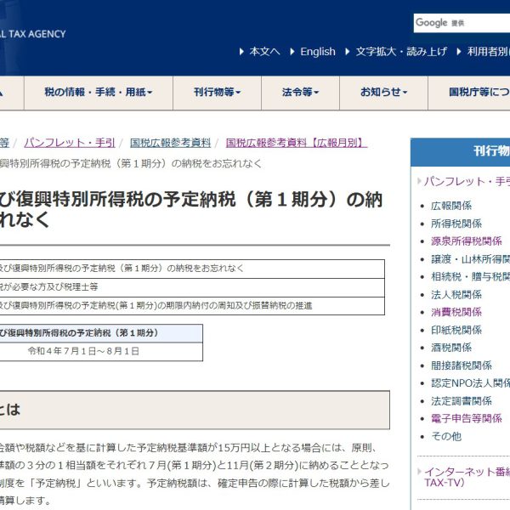This screenshot has width=510, height=510.
Task: Open 相続税・贈与税関係 sidebar link
Action: (470, 277)
